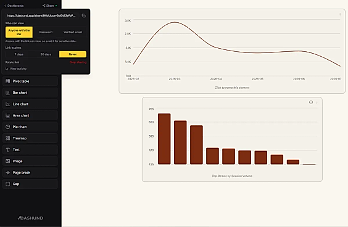Viewport: 348px width, 227px height.
Task: Select 'Anyone with the link' option
Action: click(19, 32)
